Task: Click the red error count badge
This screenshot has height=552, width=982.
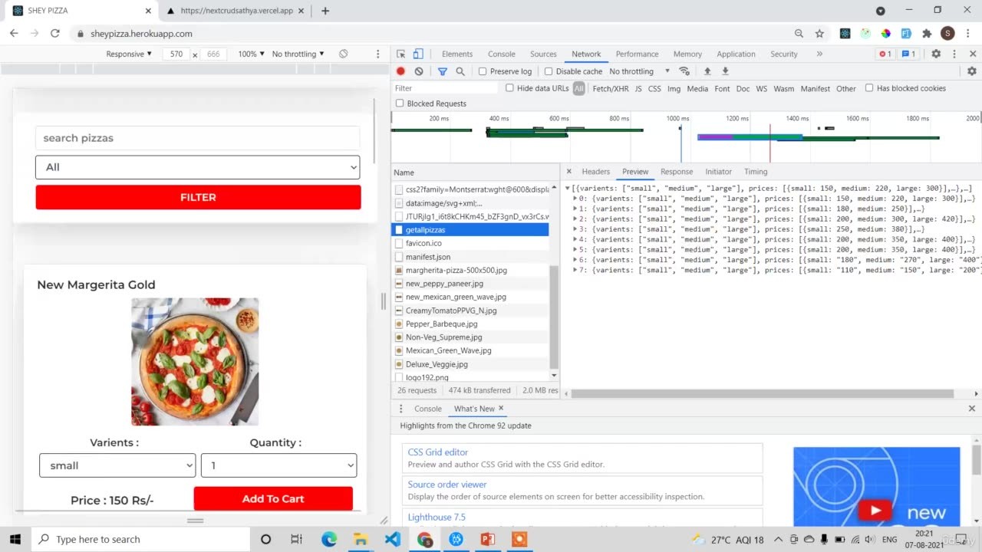Action: 885,54
